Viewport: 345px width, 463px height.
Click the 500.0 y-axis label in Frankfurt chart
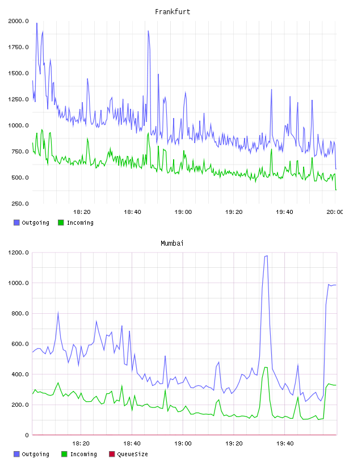(x=20, y=178)
